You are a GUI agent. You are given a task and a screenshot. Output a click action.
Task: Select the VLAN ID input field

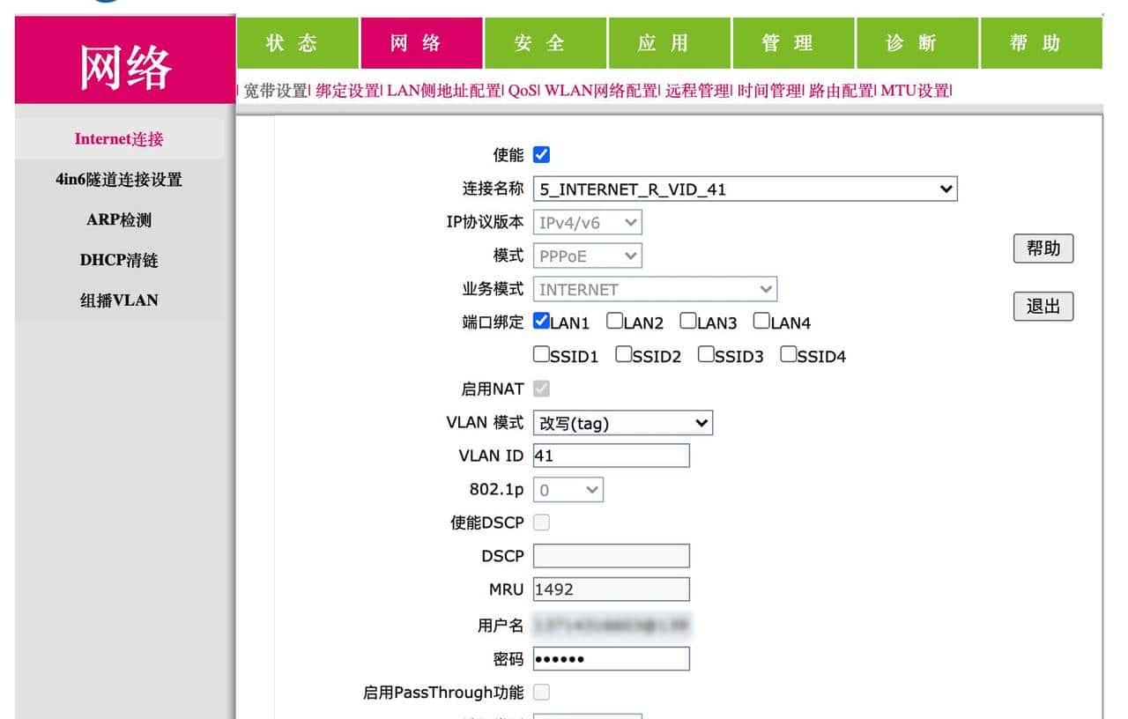(x=611, y=456)
